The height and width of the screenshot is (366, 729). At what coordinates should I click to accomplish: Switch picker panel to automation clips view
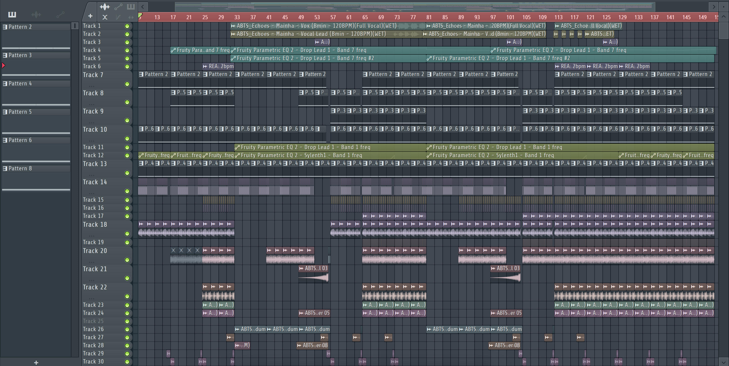(x=60, y=14)
